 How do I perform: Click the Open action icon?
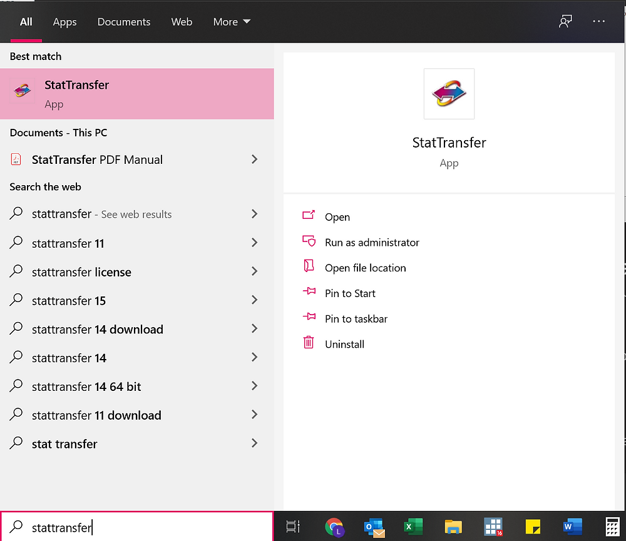coord(309,215)
